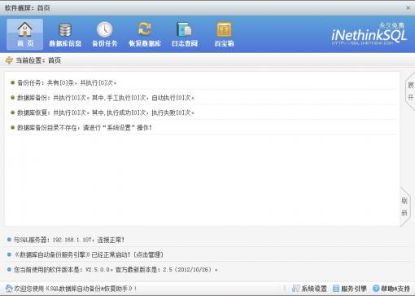
Task: Open the 数据库信息 database icon
Action: click(65, 34)
